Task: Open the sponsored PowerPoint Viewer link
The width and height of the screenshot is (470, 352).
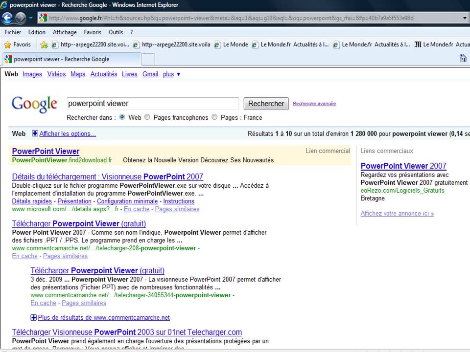Action: click(46, 151)
